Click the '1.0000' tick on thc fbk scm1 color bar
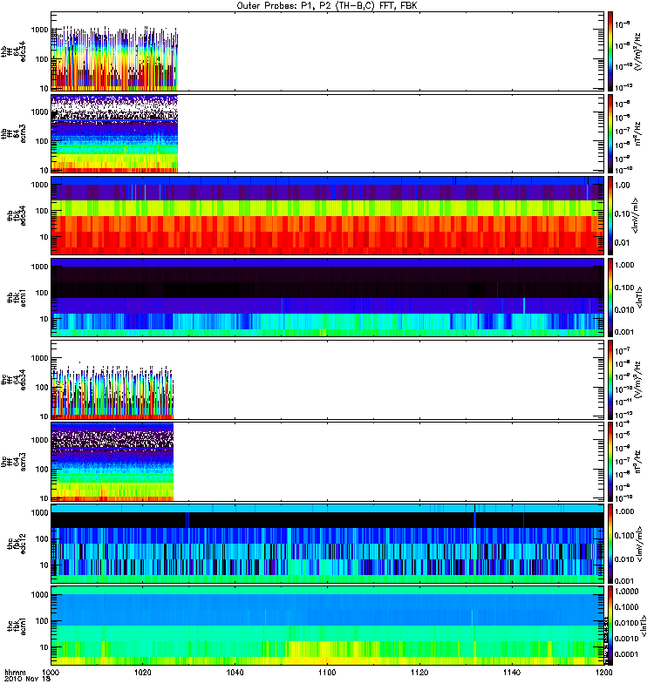Screen dimensions: 654x697 click(x=626, y=592)
